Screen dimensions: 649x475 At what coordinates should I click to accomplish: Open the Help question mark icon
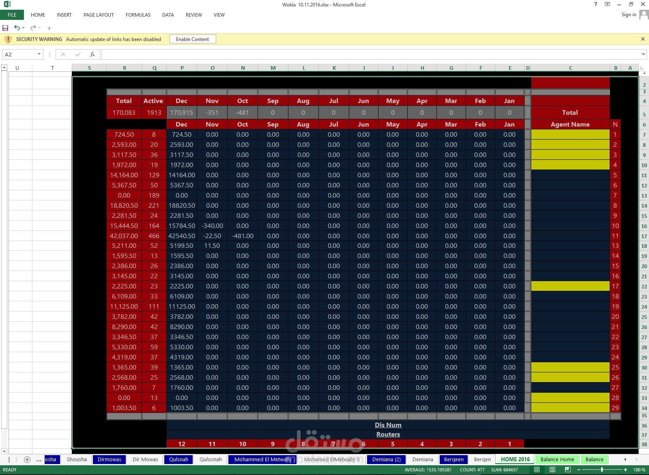[x=595, y=4]
